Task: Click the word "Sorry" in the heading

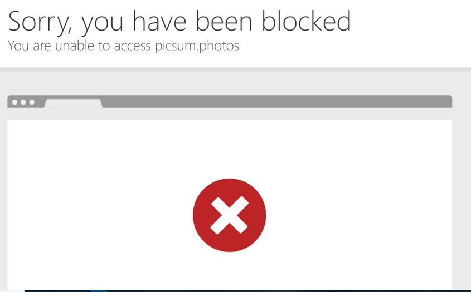Action: pyautogui.click(x=40, y=22)
